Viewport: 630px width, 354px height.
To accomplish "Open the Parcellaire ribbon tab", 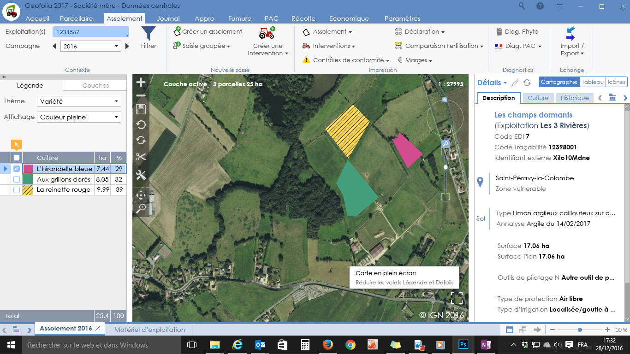I will (77, 18).
